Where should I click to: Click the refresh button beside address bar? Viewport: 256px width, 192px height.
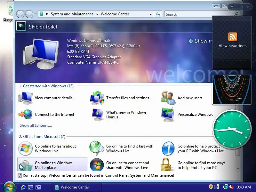pos(158,14)
